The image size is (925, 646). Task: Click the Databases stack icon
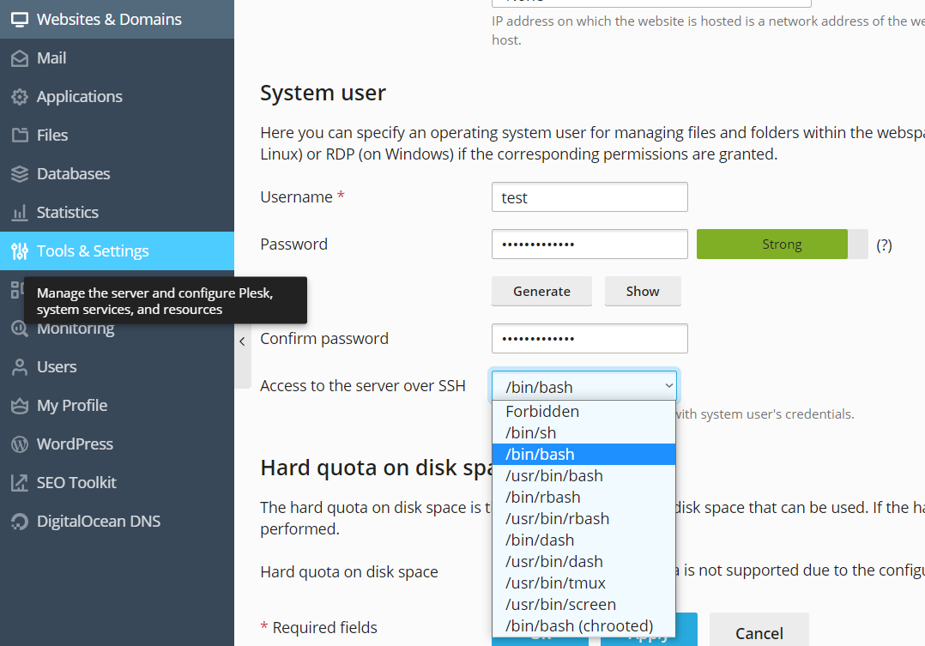(19, 174)
